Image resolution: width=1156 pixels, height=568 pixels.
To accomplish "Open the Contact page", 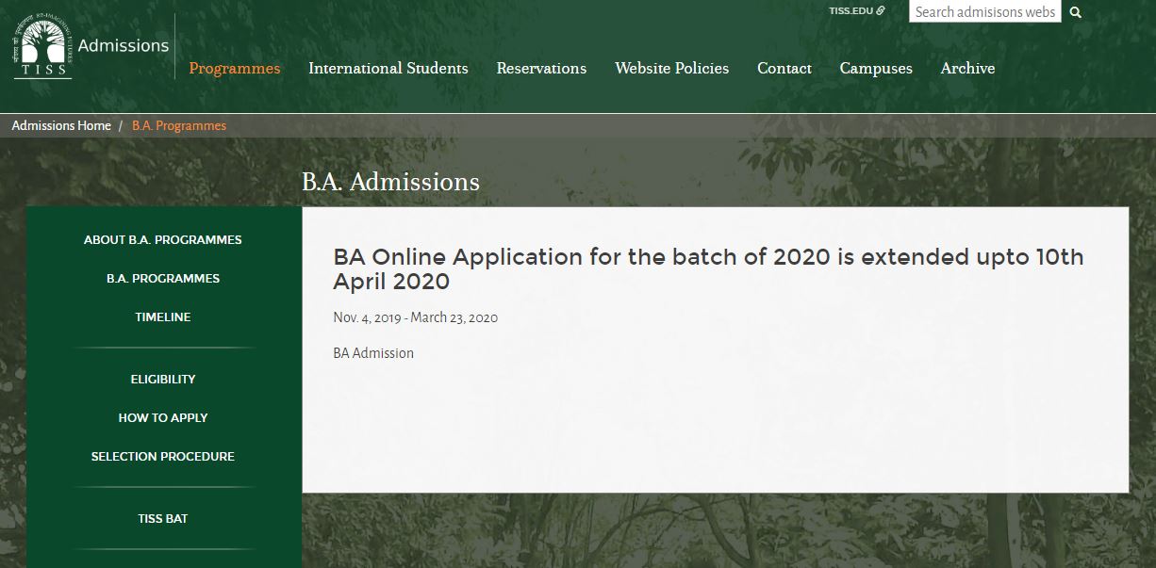I will tap(784, 68).
